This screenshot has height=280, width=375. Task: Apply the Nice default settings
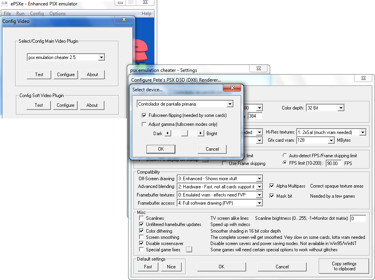coord(171,266)
